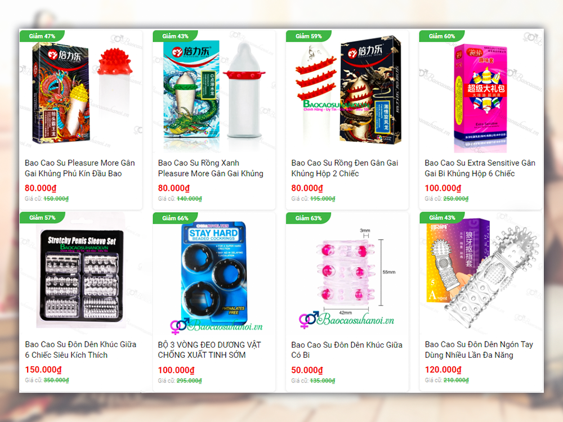Click the 50.000đ price of Có Bi sleeve
Screen dimensions: 563x422
(307, 370)
